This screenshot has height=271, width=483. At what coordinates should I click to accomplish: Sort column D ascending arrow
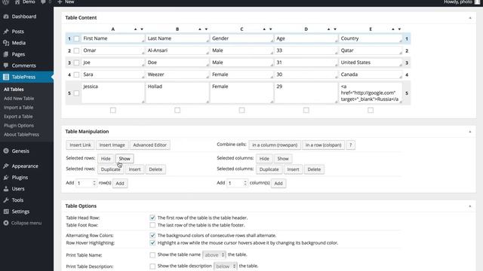(328, 29)
